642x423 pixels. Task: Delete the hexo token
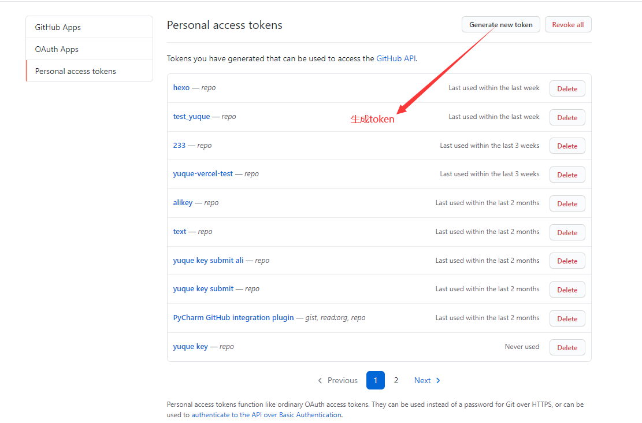[x=567, y=89]
